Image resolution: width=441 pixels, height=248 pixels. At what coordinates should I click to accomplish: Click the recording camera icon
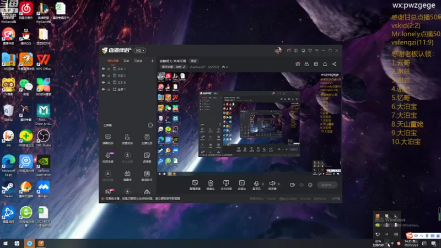point(292,185)
